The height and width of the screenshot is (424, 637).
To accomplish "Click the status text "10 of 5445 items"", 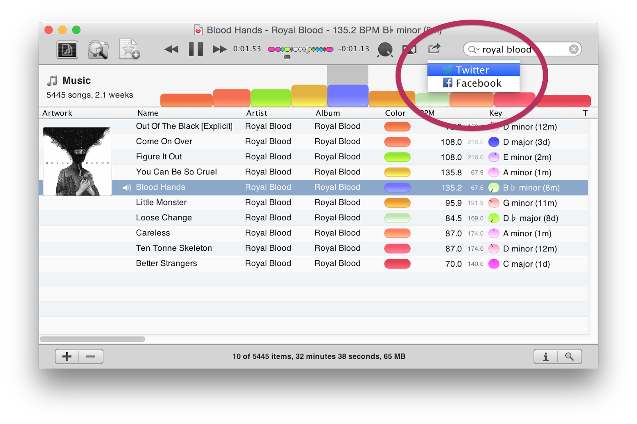I will [262, 356].
